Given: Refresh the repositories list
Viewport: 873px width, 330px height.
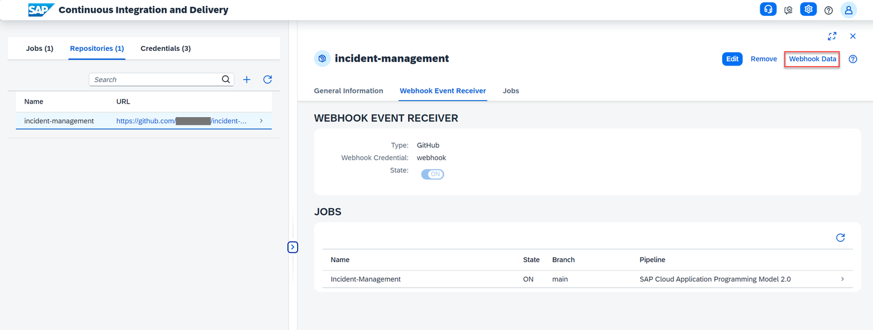Looking at the screenshot, I should (267, 79).
